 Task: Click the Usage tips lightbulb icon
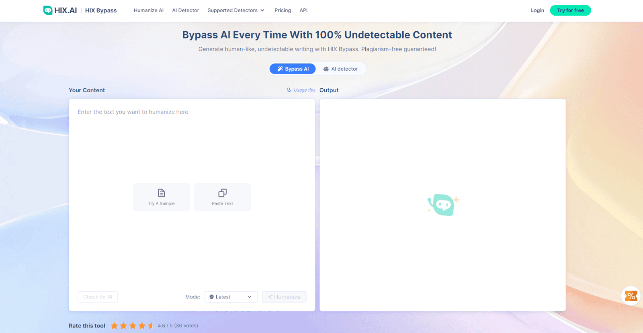[x=289, y=90]
